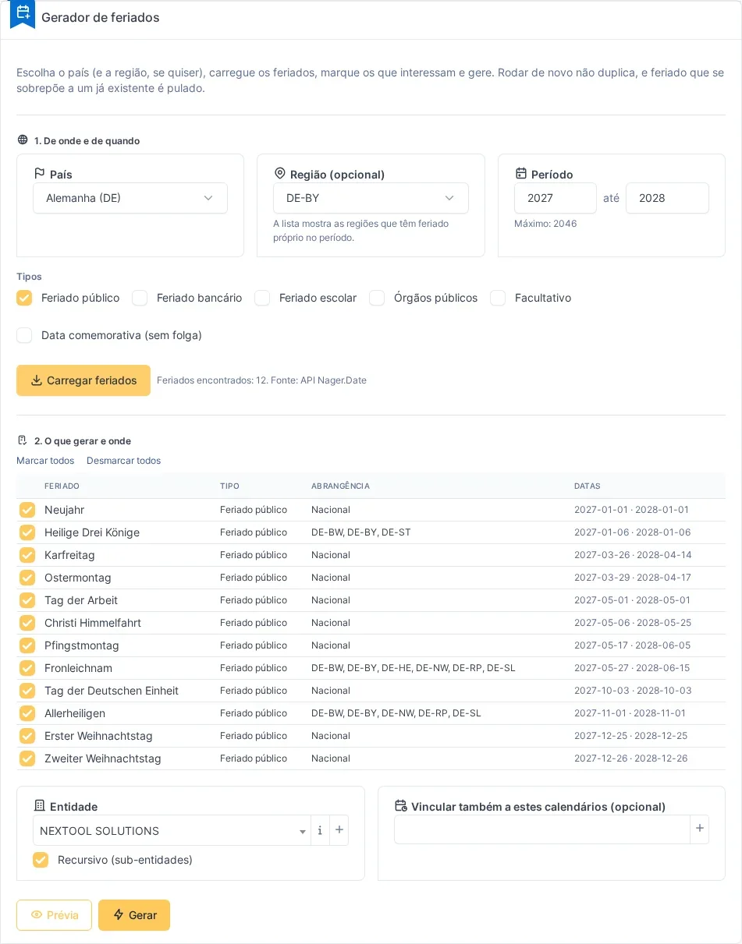The image size is (742, 944).
Task: Enable the Feriado bancário type
Action: (140, 298)
